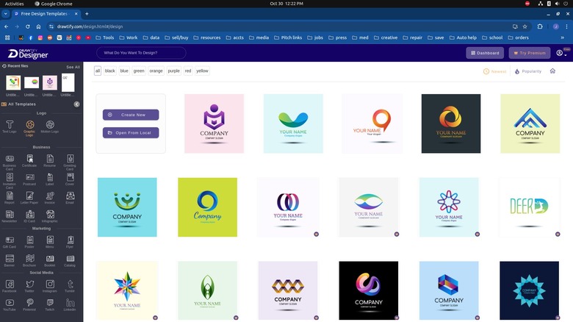Click the home icon beside Popularity

click(x=552, y=71)
